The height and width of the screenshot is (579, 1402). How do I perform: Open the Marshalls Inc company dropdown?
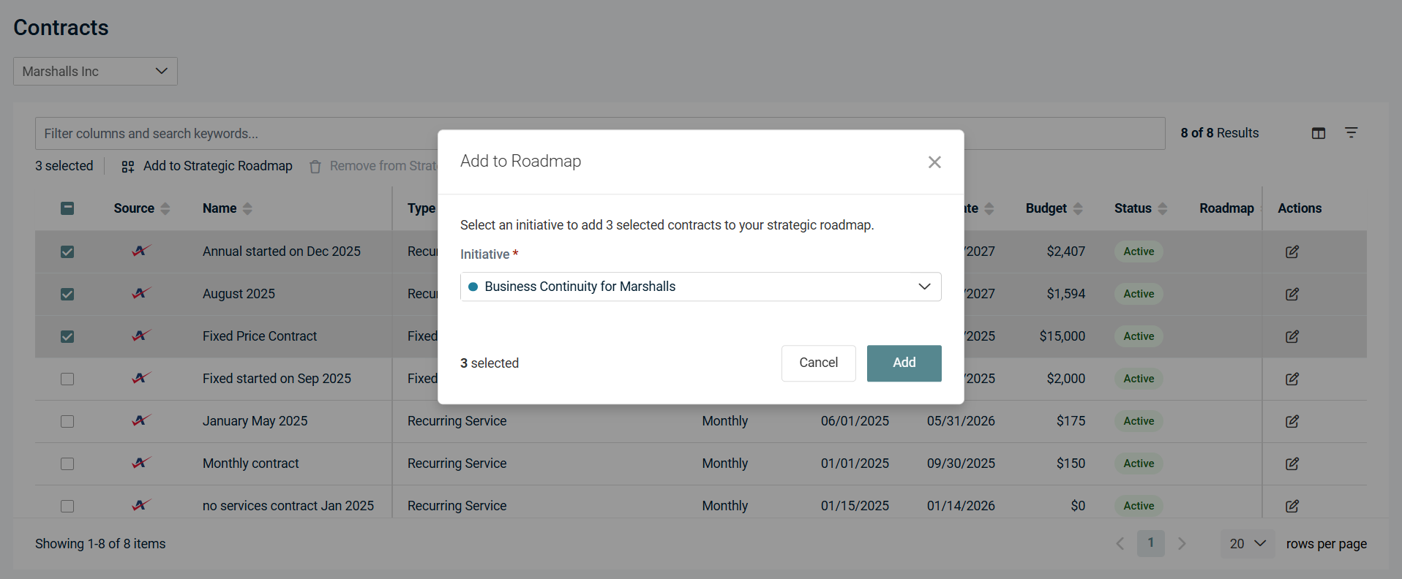coord(95,72)
